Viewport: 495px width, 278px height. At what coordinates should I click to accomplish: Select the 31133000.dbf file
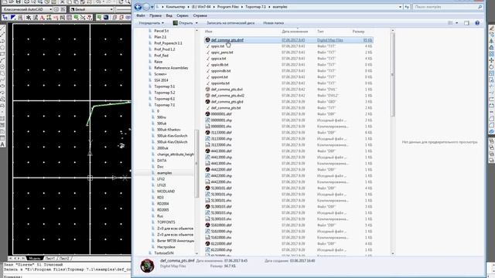click(221, 133)
